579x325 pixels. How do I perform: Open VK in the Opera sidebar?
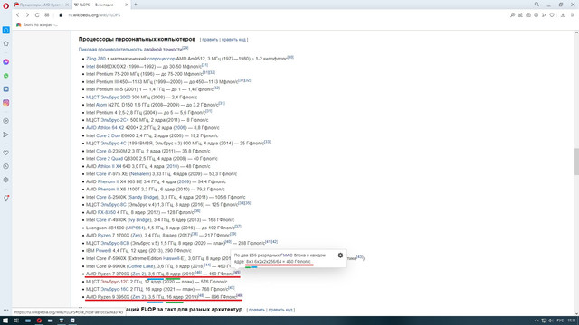click(6, 89)
